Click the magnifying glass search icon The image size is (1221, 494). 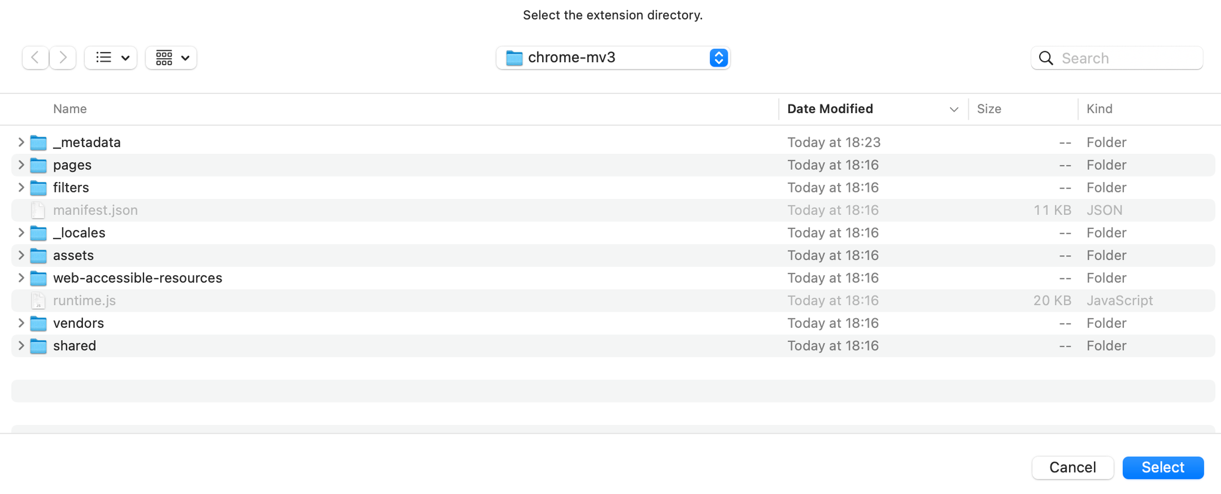(1046, 58)
